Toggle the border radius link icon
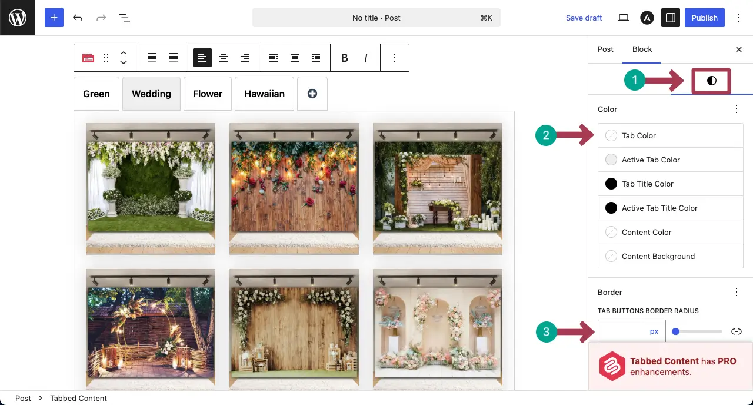Image resolution: width=753 pixels, height=405 pixels. click(x=737, y=331)
